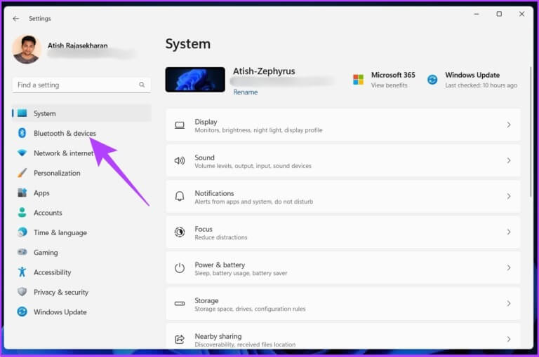Screen dimensions: 539x357
Task: Expand Notifications settings chevron
Action: [x=508, y=196]
